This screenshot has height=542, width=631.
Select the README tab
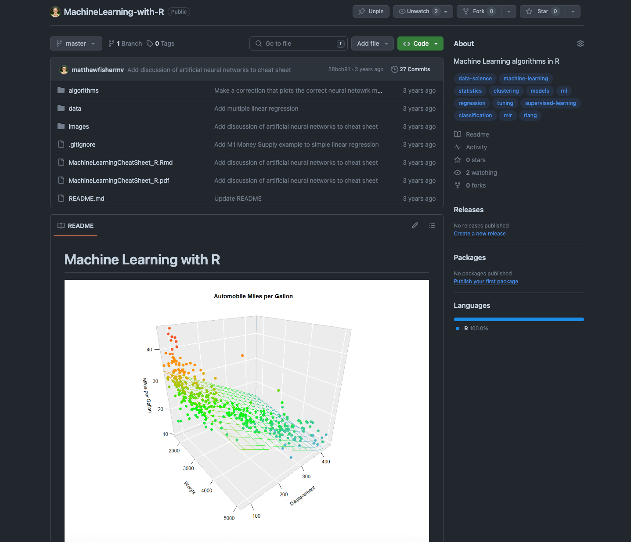[x=76, y=226]
